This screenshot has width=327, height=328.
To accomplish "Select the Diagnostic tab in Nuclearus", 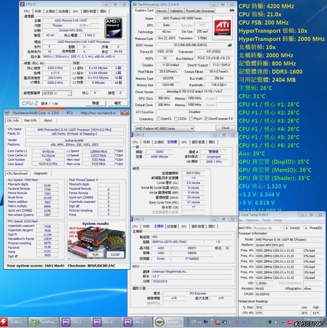I will [x=41, y=173].
